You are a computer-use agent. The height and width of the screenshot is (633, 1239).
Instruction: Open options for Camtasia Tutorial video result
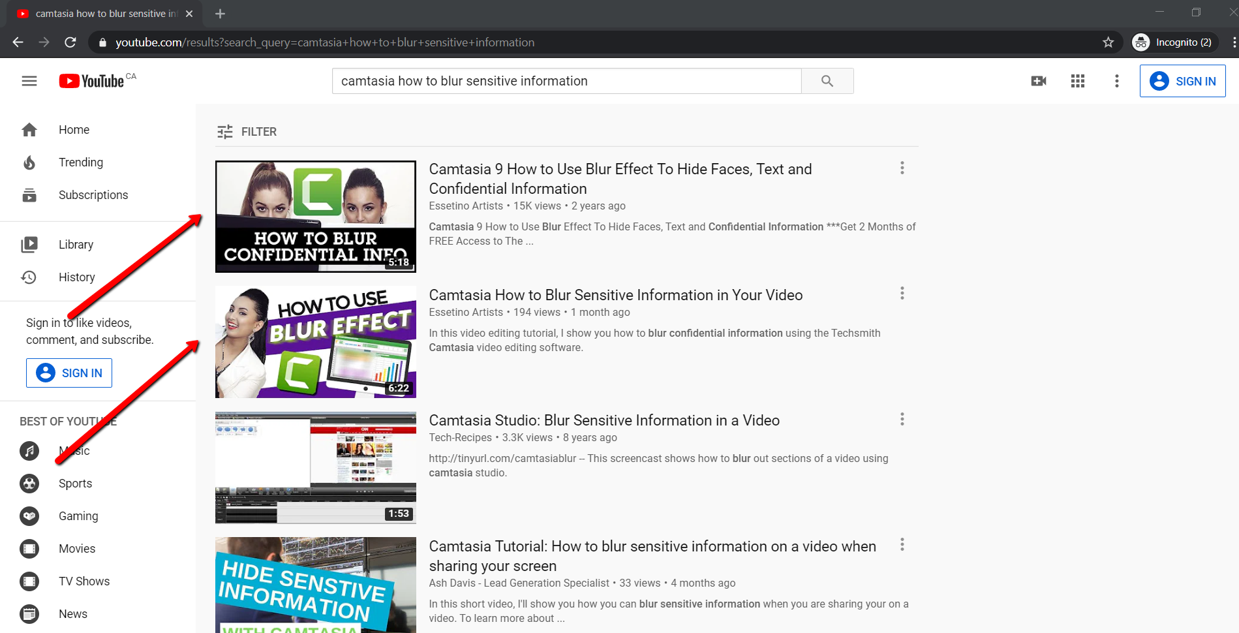tap(902, 545)
